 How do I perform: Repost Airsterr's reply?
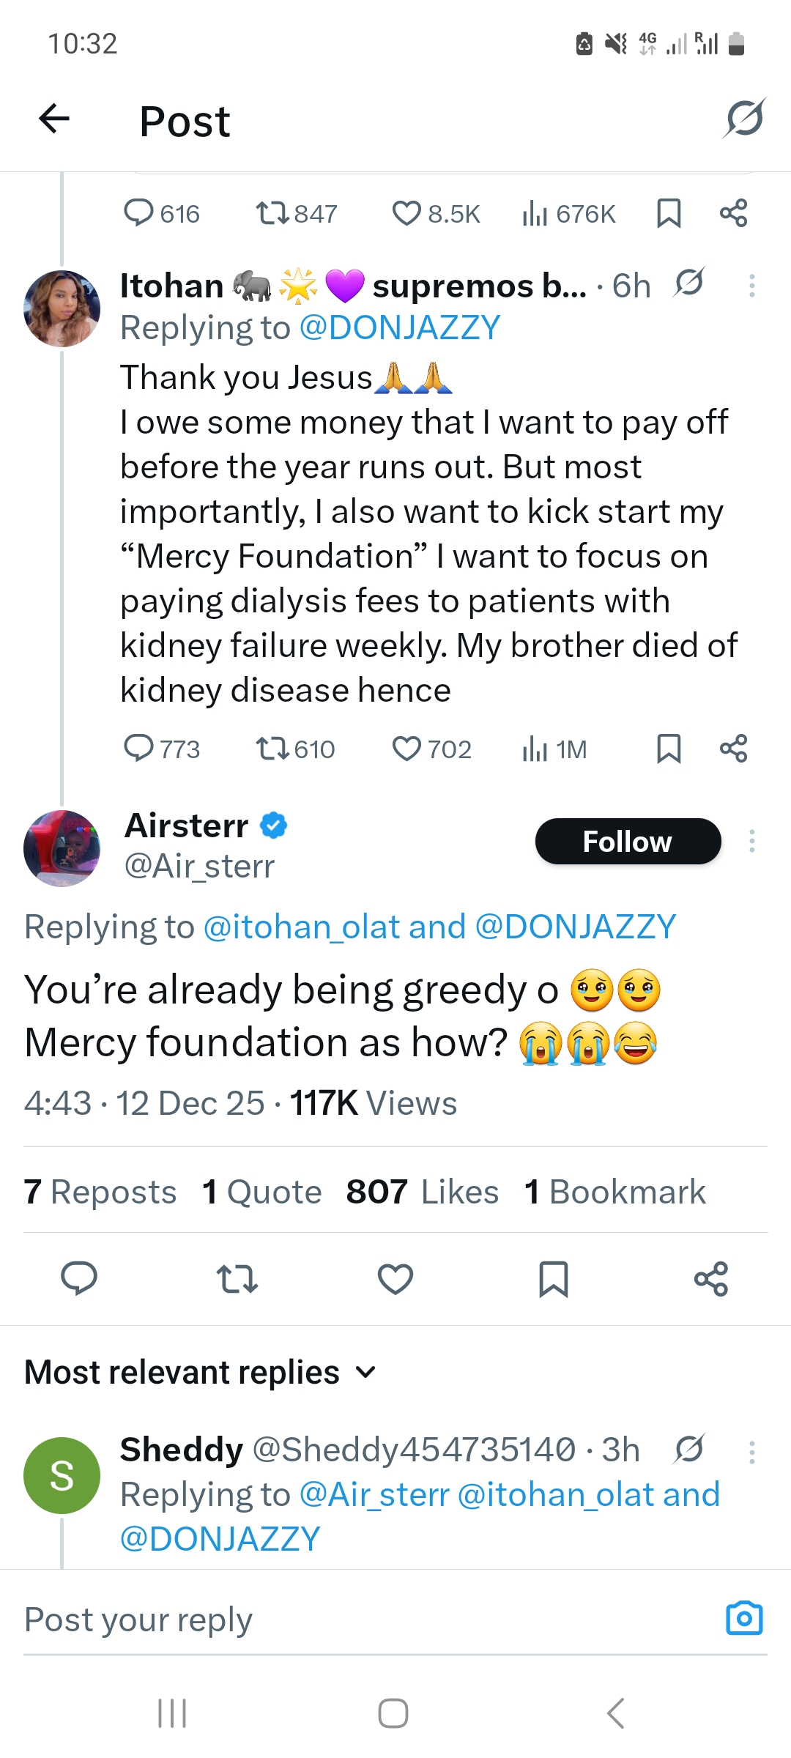pyautogui.click(x=237, y=1278)
